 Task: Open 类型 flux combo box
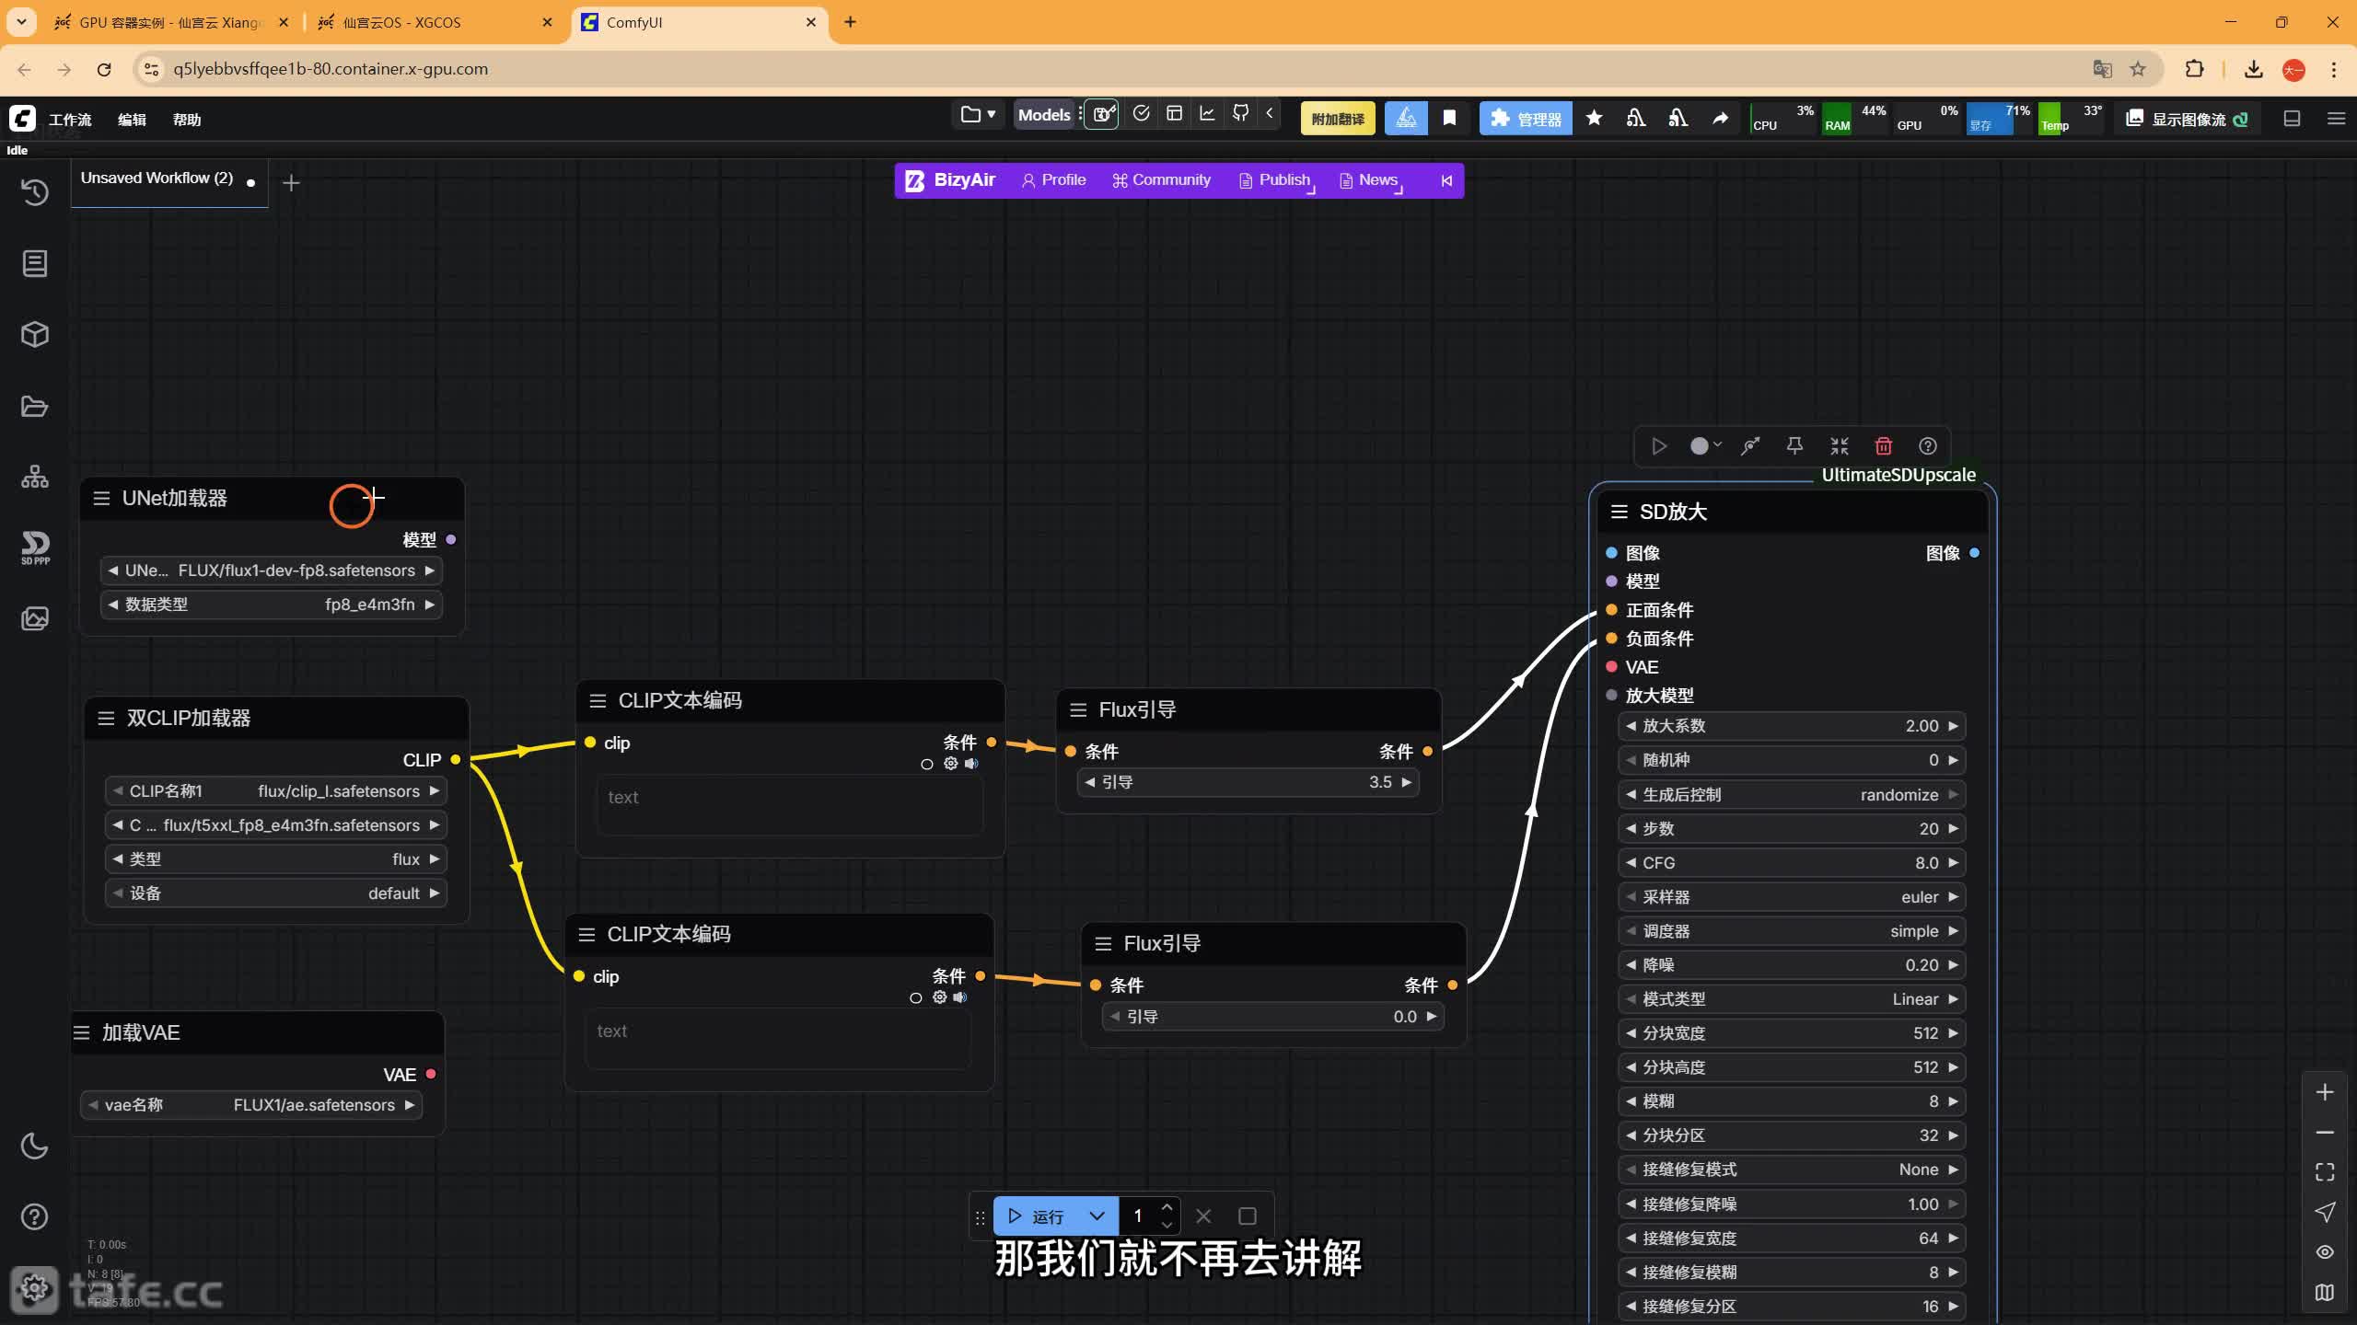click(275, 859)
